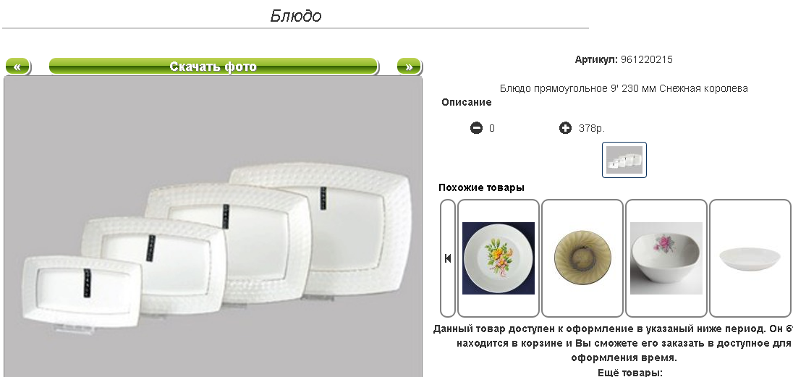Screen dimensions: 793x377
Task: Open the floral plate similar product
Action: tap(498, 258)
